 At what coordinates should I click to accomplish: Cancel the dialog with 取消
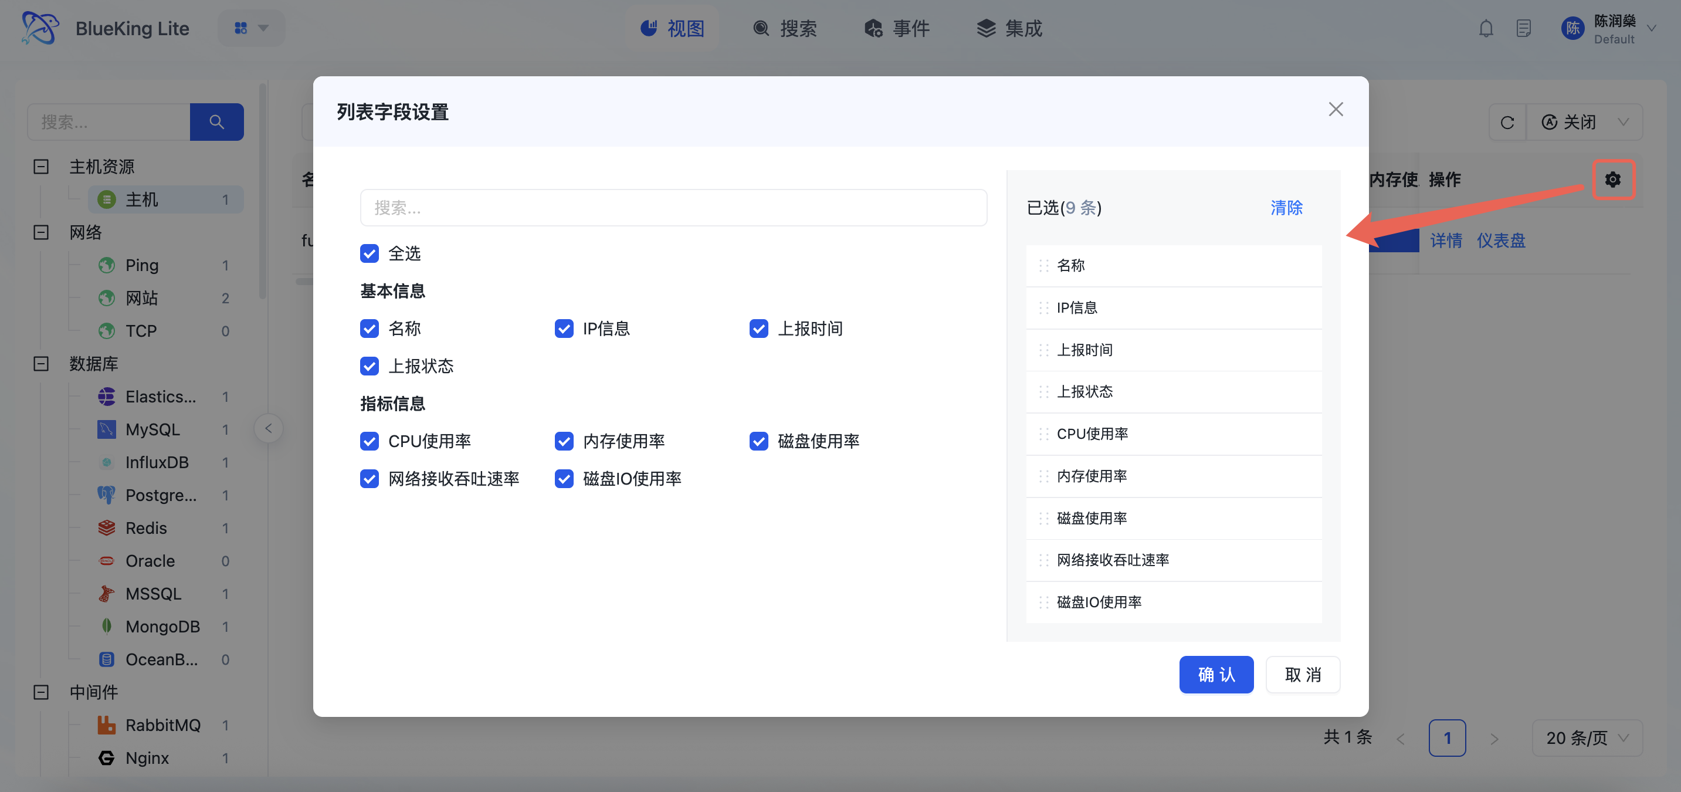[x=1303, y=675]
